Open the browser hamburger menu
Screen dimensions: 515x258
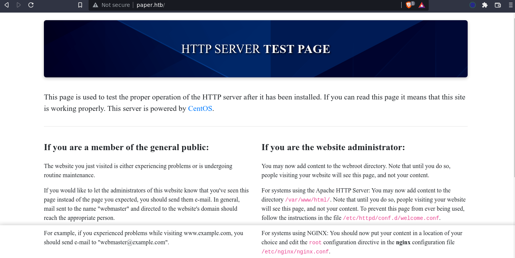tap(510, 5)
